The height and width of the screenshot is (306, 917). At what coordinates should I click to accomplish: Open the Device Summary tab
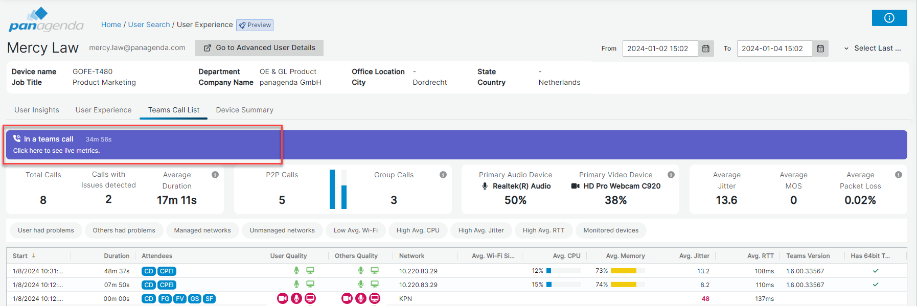coord(245,110)
